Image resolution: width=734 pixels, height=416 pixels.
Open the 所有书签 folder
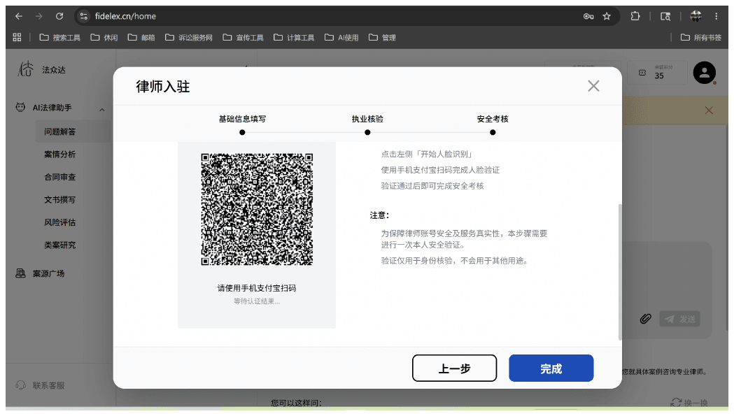pos(701,38)
